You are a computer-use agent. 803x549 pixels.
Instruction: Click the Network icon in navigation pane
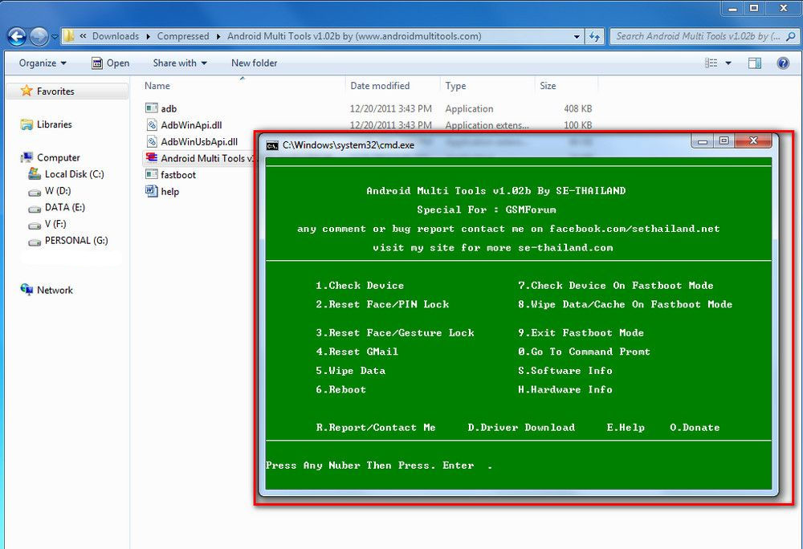(x=26, y=290)
